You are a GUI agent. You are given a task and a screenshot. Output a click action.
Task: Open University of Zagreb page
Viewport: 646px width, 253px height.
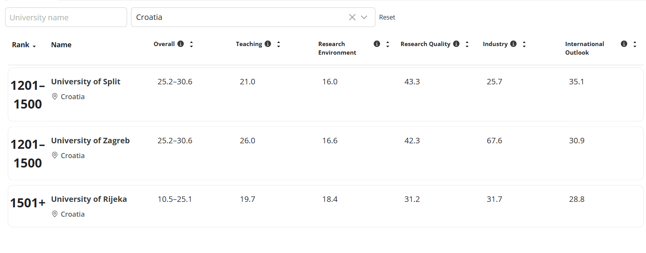(x=90, y=141)
